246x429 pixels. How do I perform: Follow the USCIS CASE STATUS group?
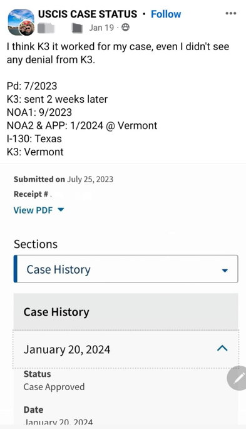click(x=166, y=14)
